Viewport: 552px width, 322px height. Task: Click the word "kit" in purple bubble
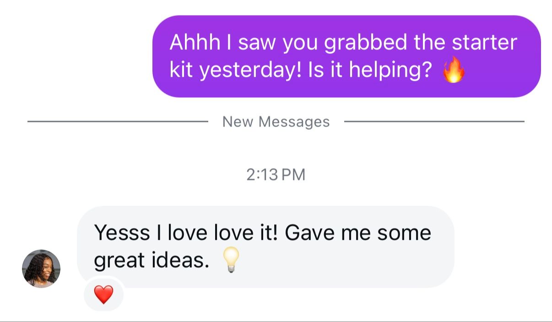(182, 70)
